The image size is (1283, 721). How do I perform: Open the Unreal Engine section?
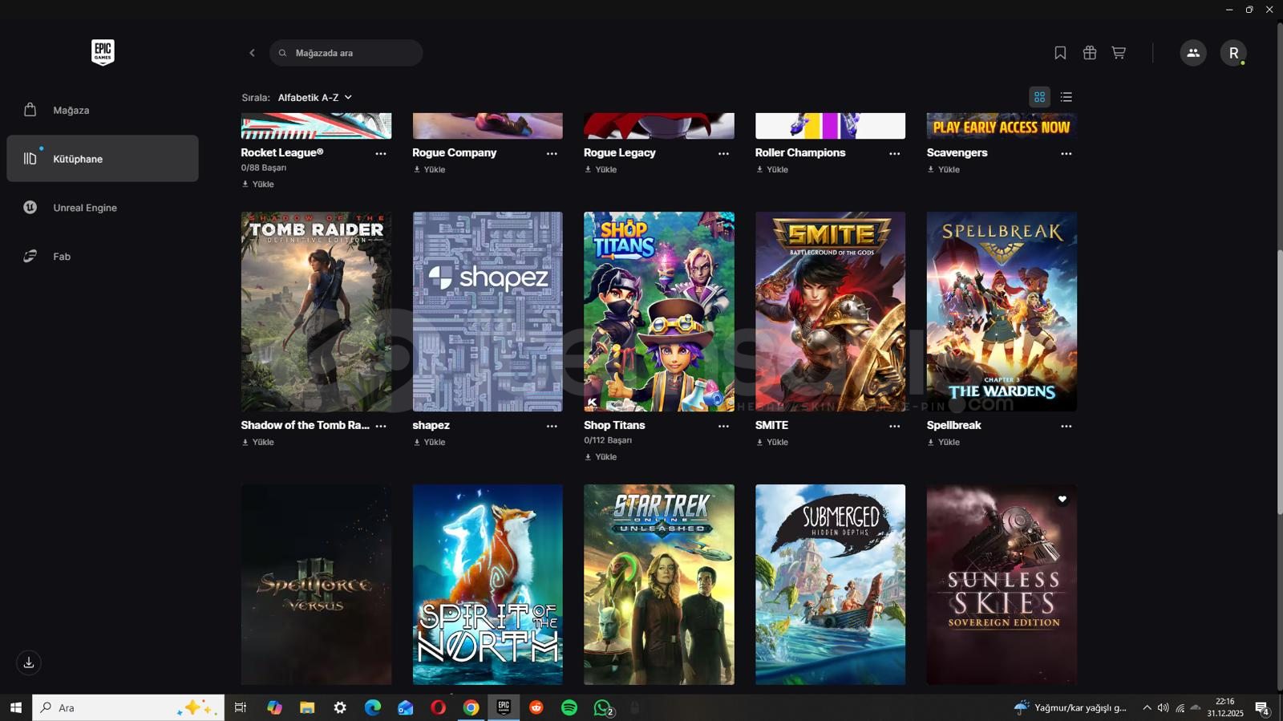[84, 208]
